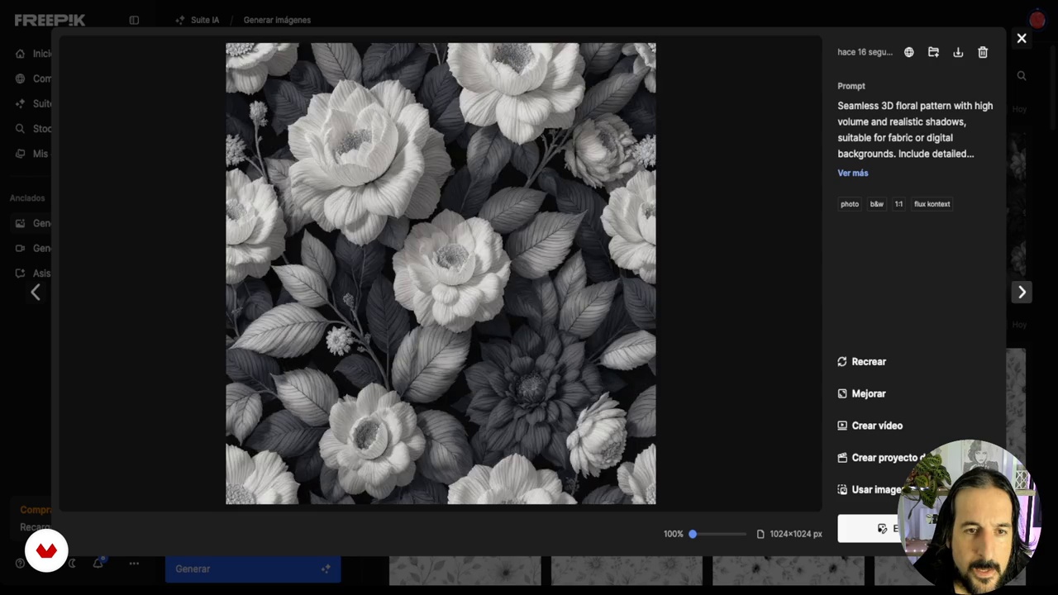Open the three-dots more menu
Viewport: 1058px width, 595px height.
point(134,564)
